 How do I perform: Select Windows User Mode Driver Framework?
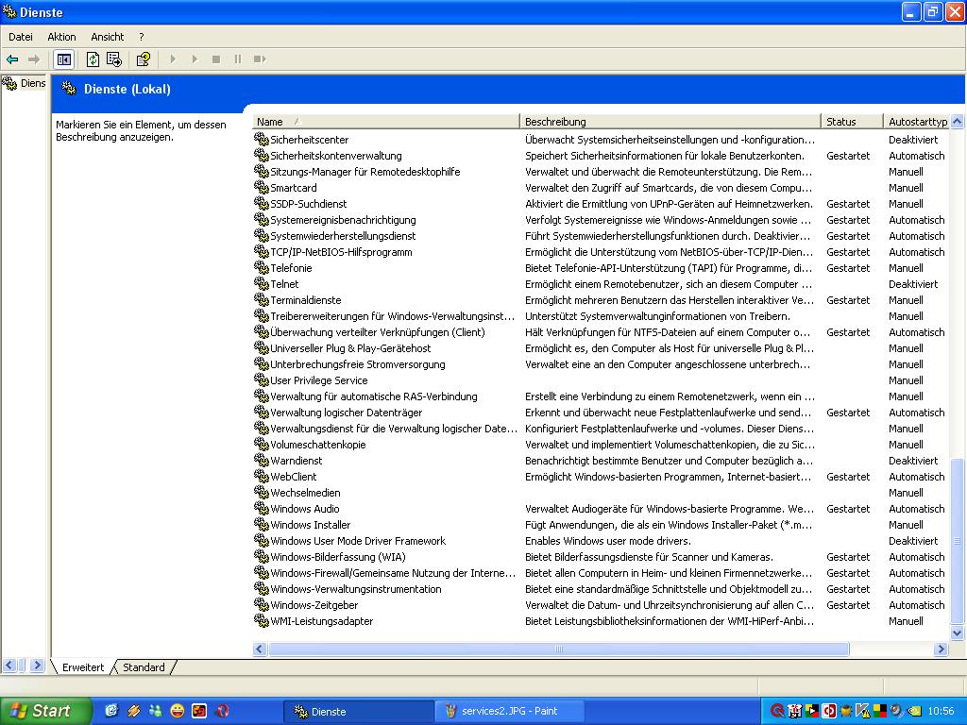pos(600,541)
